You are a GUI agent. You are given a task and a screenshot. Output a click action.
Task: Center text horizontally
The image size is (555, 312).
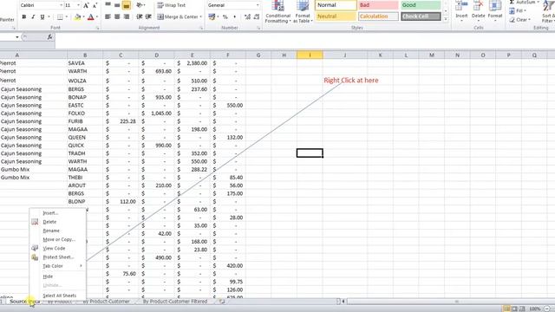coord(117,16)
